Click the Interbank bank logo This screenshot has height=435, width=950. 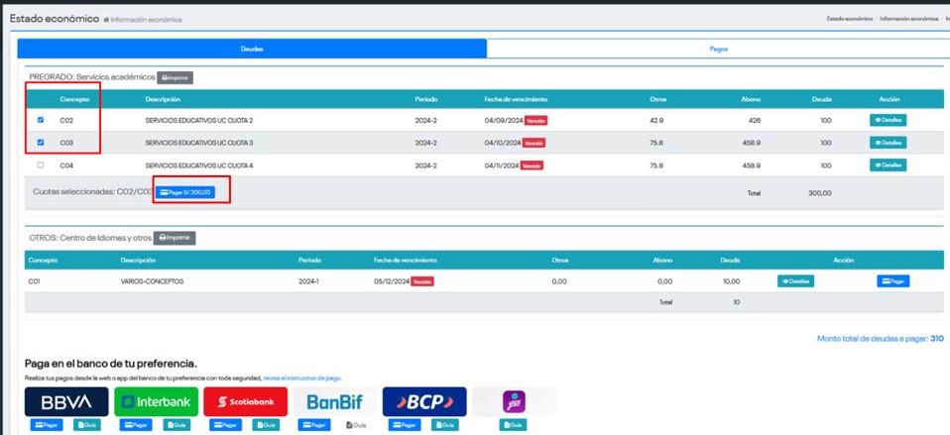(x=156, y=401)
